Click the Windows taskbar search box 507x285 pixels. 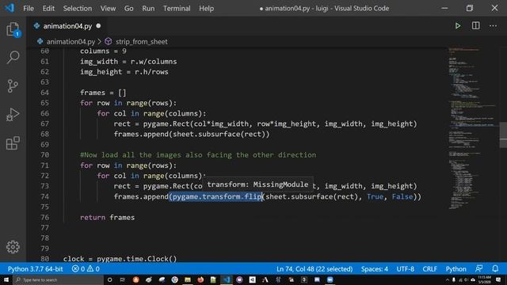coord(58,279)
